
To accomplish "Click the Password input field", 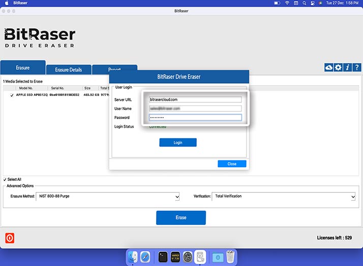I will coord(195,118).
